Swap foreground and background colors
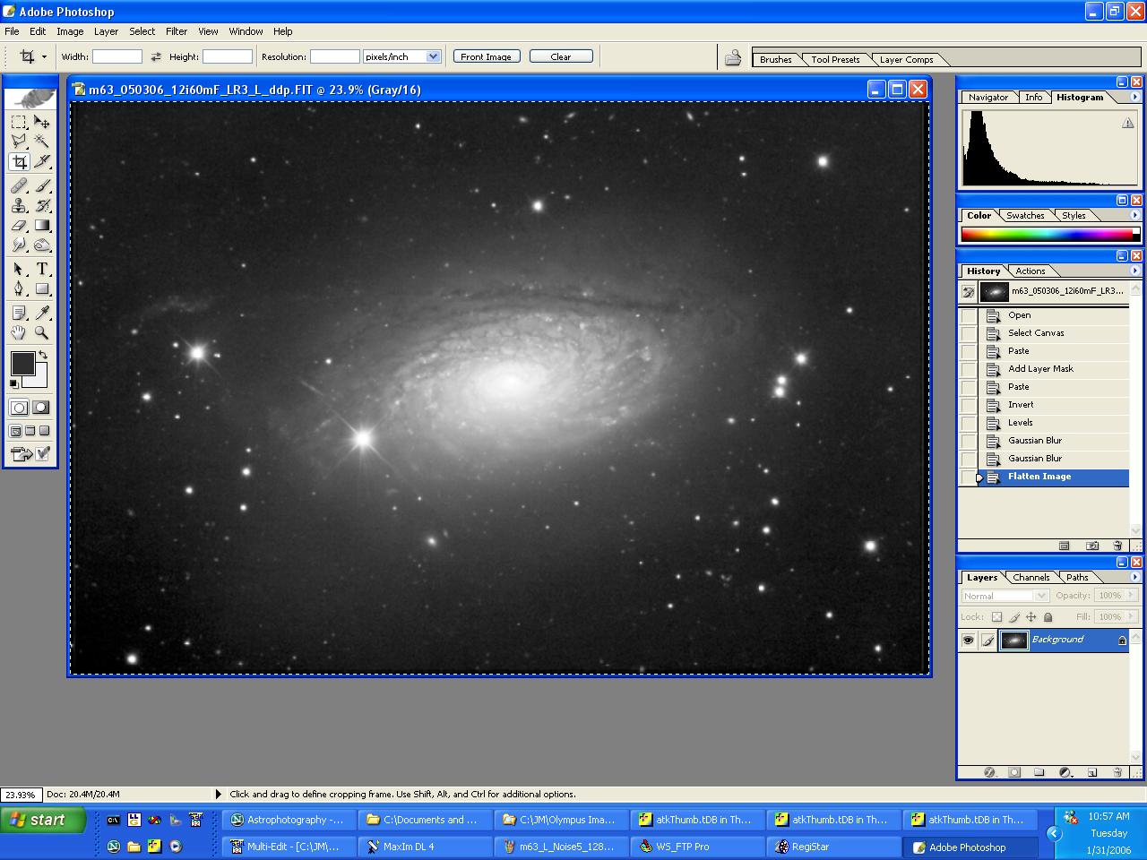 (42, 355)
